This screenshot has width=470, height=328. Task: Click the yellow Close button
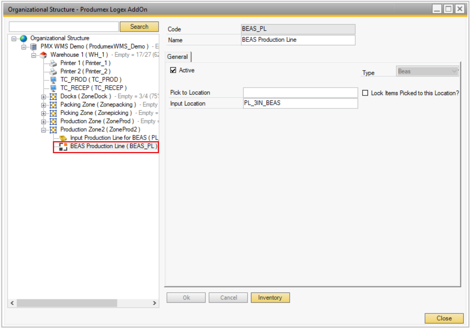coord(444,318)
